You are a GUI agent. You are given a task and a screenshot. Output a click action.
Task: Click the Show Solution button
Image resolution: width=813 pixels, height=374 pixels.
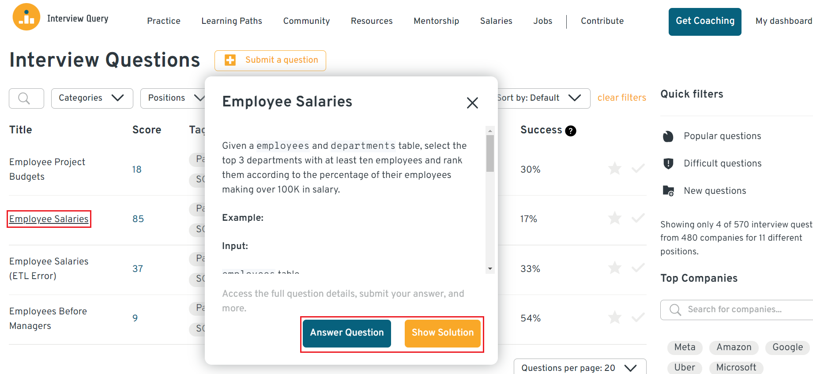pos(442,333)
